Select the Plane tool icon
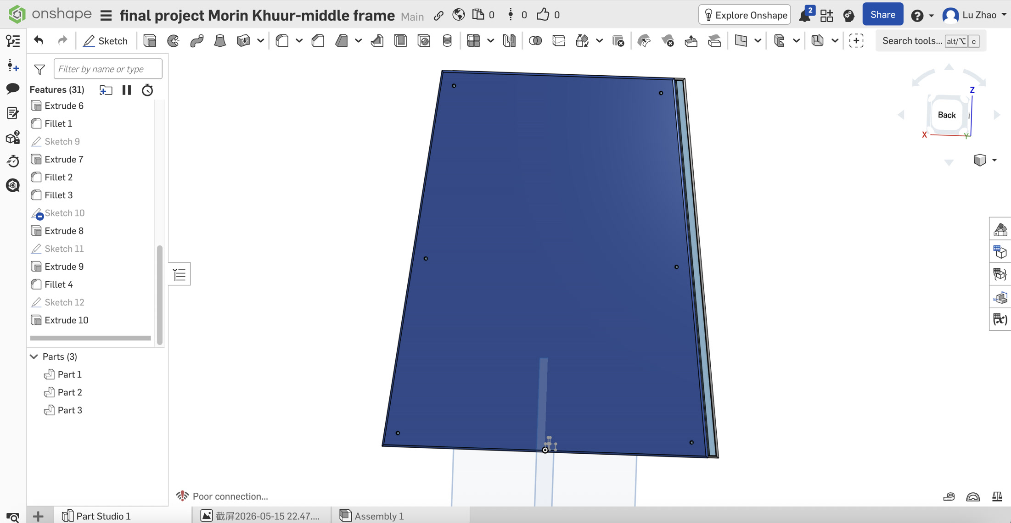The width and height of the screenshot is (1011, 523). click(741, 41)
